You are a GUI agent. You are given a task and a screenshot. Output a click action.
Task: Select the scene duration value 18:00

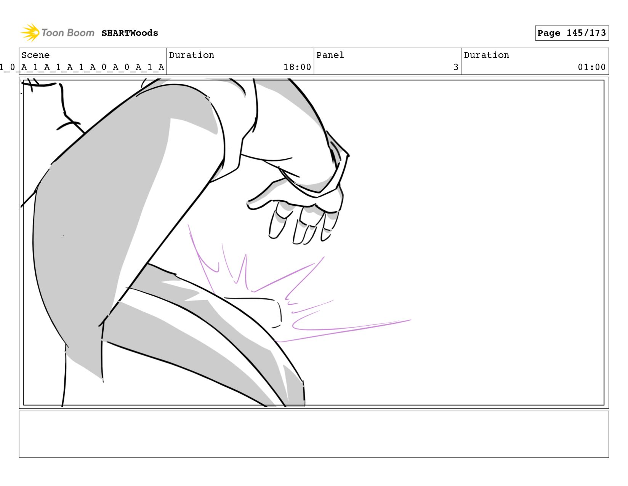click(297, 67)
